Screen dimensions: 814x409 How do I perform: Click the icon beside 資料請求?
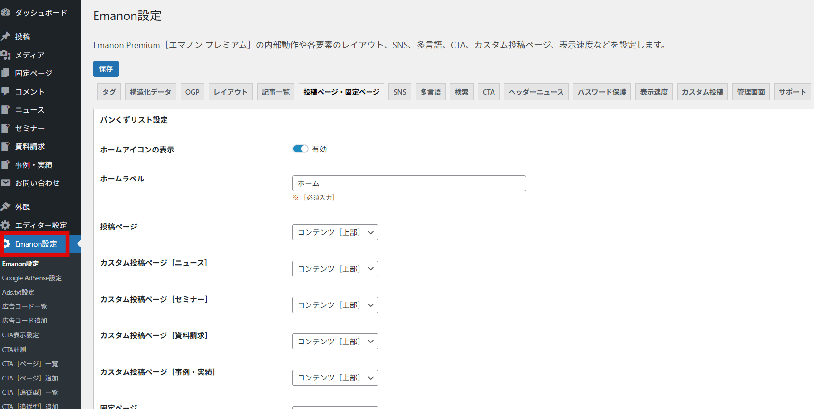click(x=5, y=146)
